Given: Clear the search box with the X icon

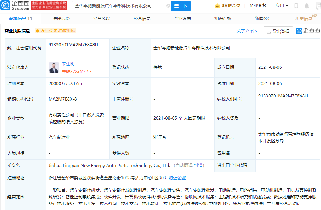Looking at the screenshot, I should (168, 6).
